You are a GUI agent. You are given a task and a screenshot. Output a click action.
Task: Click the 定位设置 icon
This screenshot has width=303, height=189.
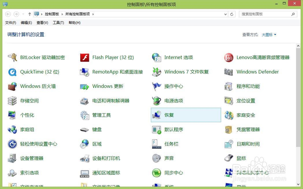point(228,101)
